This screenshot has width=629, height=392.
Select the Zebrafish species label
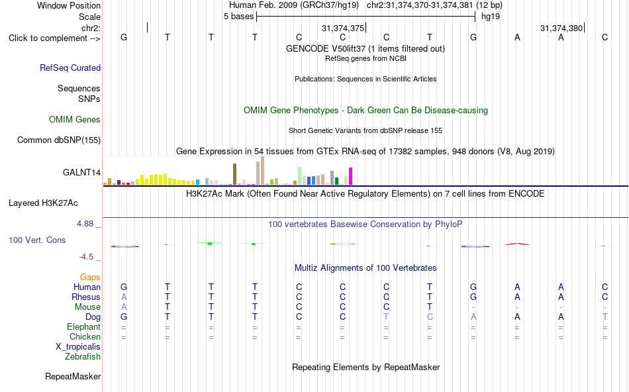click(x=83, y=356)
